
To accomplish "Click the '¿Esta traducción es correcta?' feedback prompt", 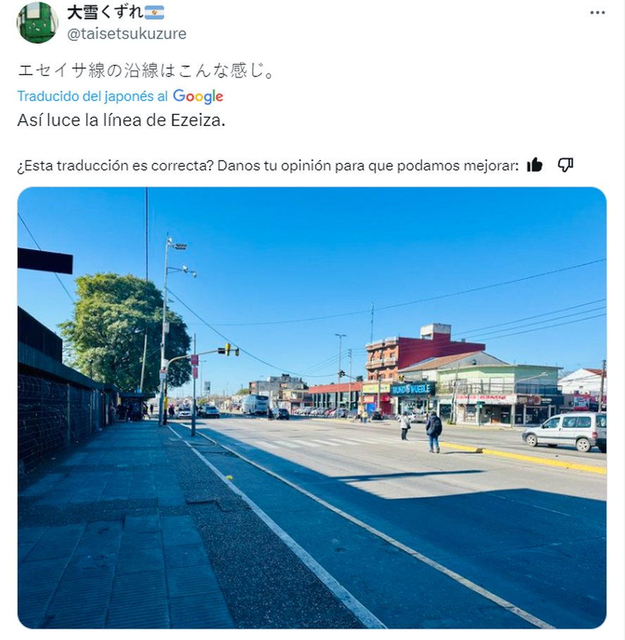I will tap(116, 165).
